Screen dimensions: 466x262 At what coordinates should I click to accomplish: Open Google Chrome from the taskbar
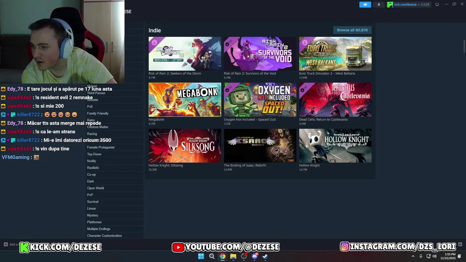coord(222,256)
